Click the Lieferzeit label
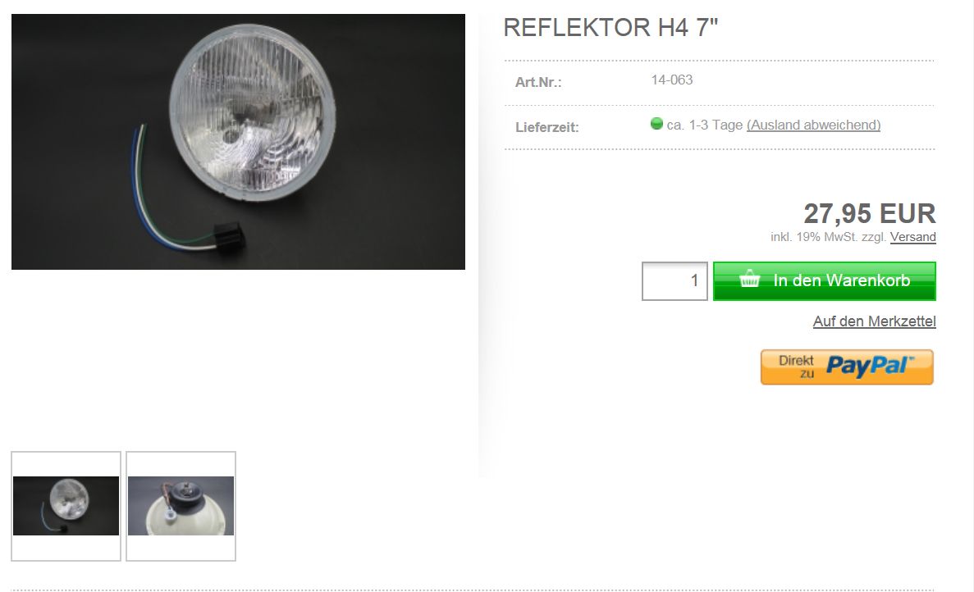The width and height of the screenshot is (974, 592). (x=546, y=127)
